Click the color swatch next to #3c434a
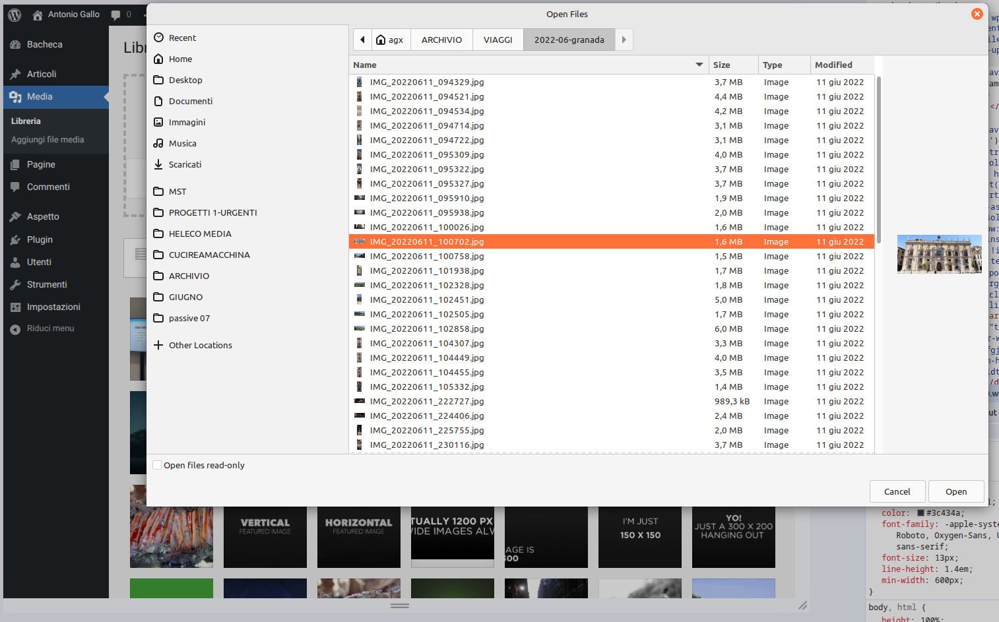This screenshot has width=999, height=622. click(920, 513)
